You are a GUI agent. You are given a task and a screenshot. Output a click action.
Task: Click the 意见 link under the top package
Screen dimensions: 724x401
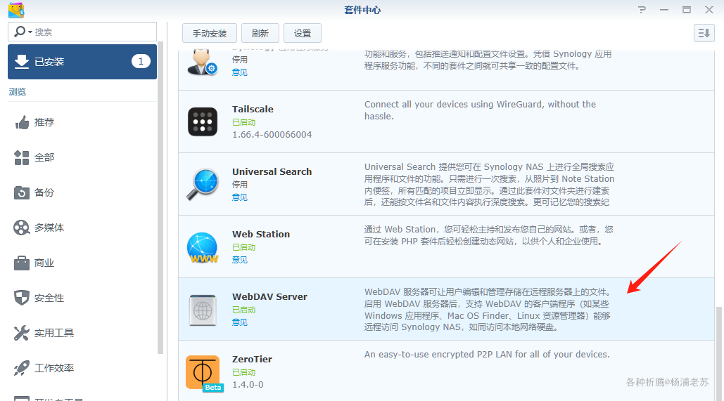pyautogui.click(x=240, y=72)
